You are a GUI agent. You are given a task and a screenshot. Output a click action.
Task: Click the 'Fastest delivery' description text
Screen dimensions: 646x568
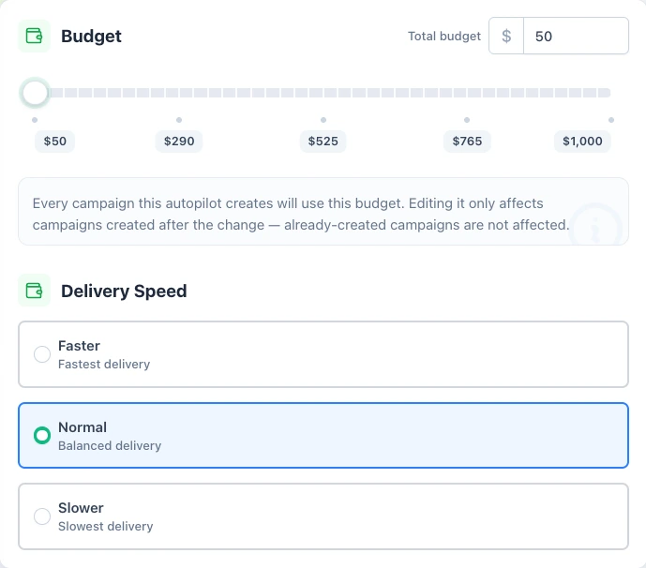click(104, 364)
